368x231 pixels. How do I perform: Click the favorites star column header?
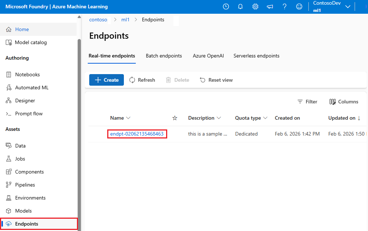175,118
